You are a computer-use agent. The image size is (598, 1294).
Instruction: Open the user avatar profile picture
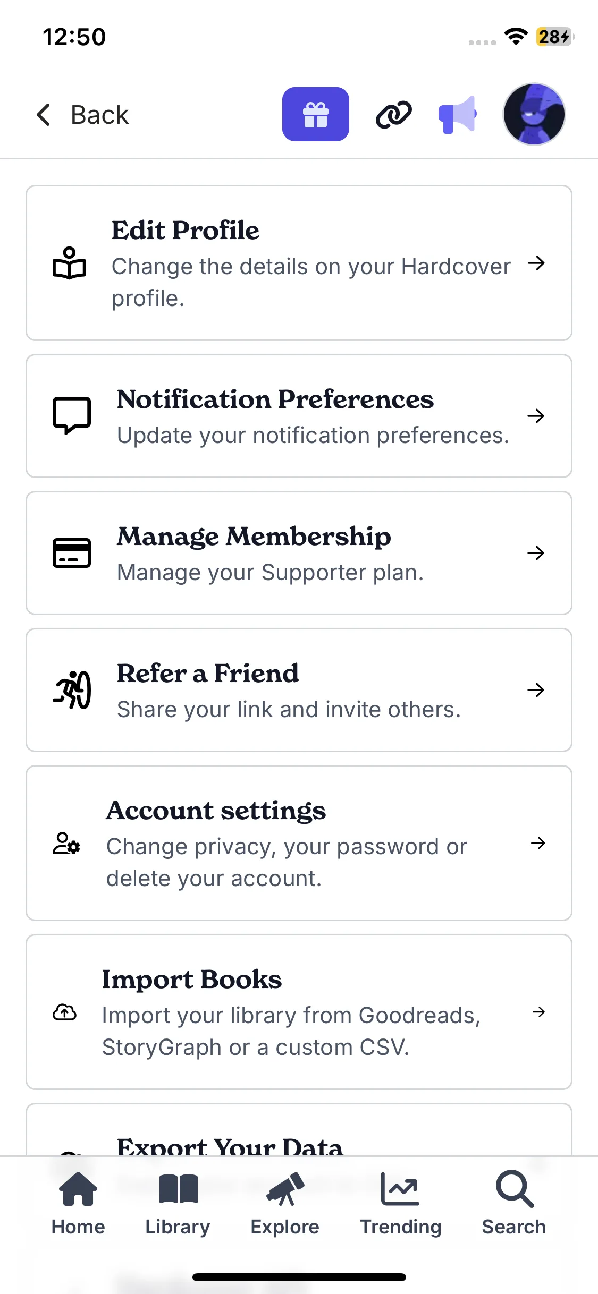[x=534, y=114]
